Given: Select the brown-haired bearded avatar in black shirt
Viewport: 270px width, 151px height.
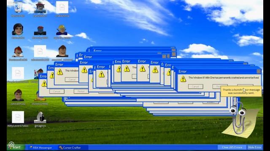Looking at the screenshot, I should point(62,51).
